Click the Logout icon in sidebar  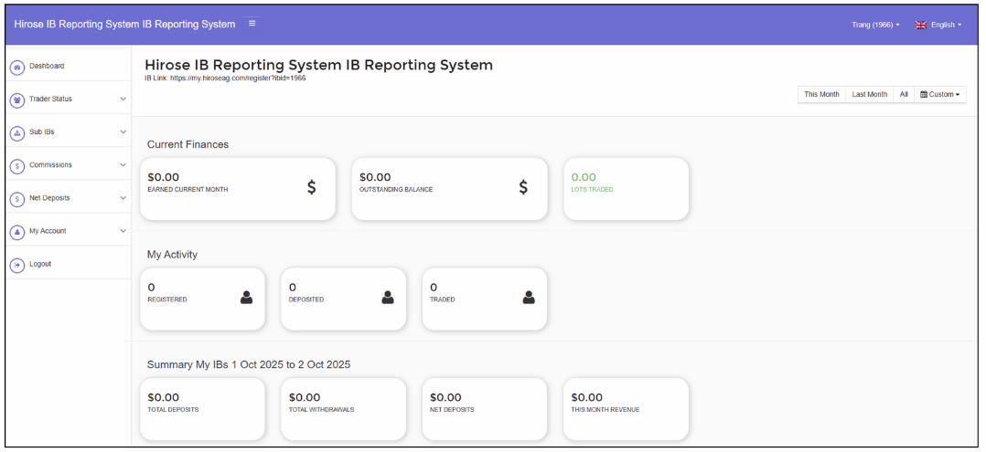coord(16,265)
